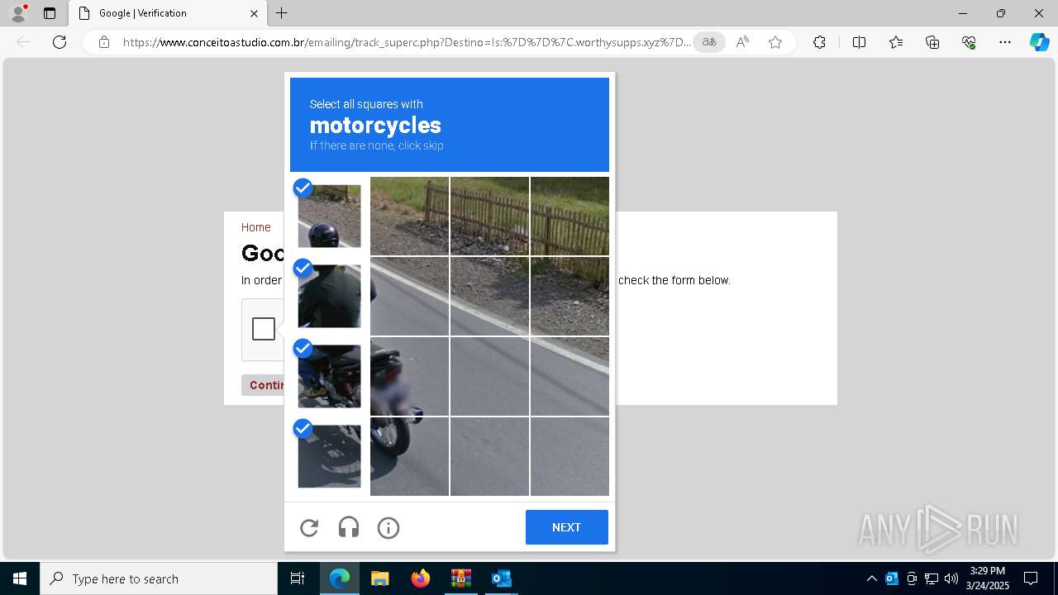Open network settings tray icon
The height and width of the screenshot is (595, 1058).
[x=932, y=578]
